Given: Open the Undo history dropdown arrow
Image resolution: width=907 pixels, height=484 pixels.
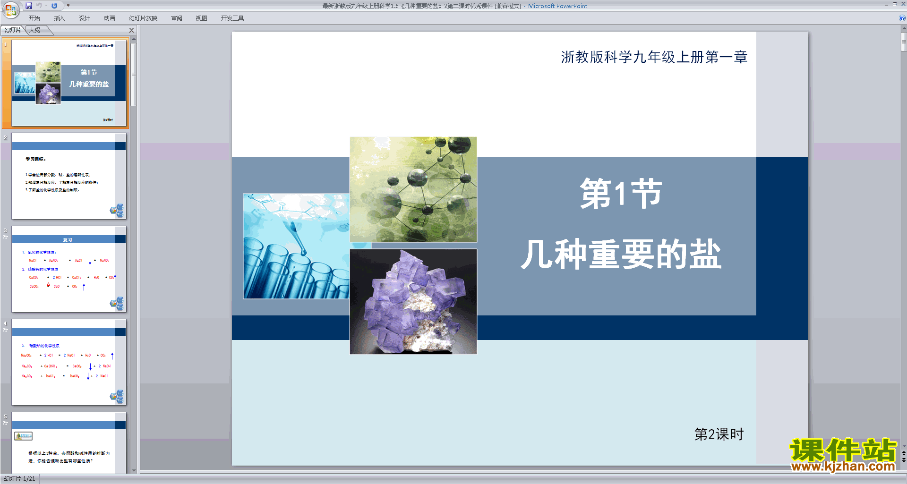Looking at the screenshot, I should pyautogui.click(x=46, y=6).
